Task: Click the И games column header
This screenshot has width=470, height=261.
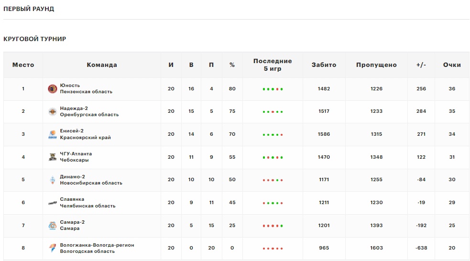Action: (171, 65)
